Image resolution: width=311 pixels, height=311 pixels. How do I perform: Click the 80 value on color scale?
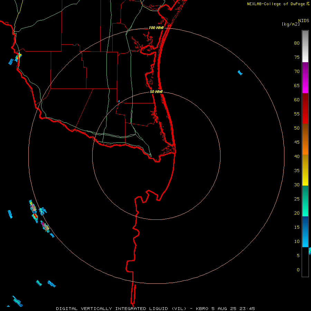pyautogui.click(x=297, y=43)
